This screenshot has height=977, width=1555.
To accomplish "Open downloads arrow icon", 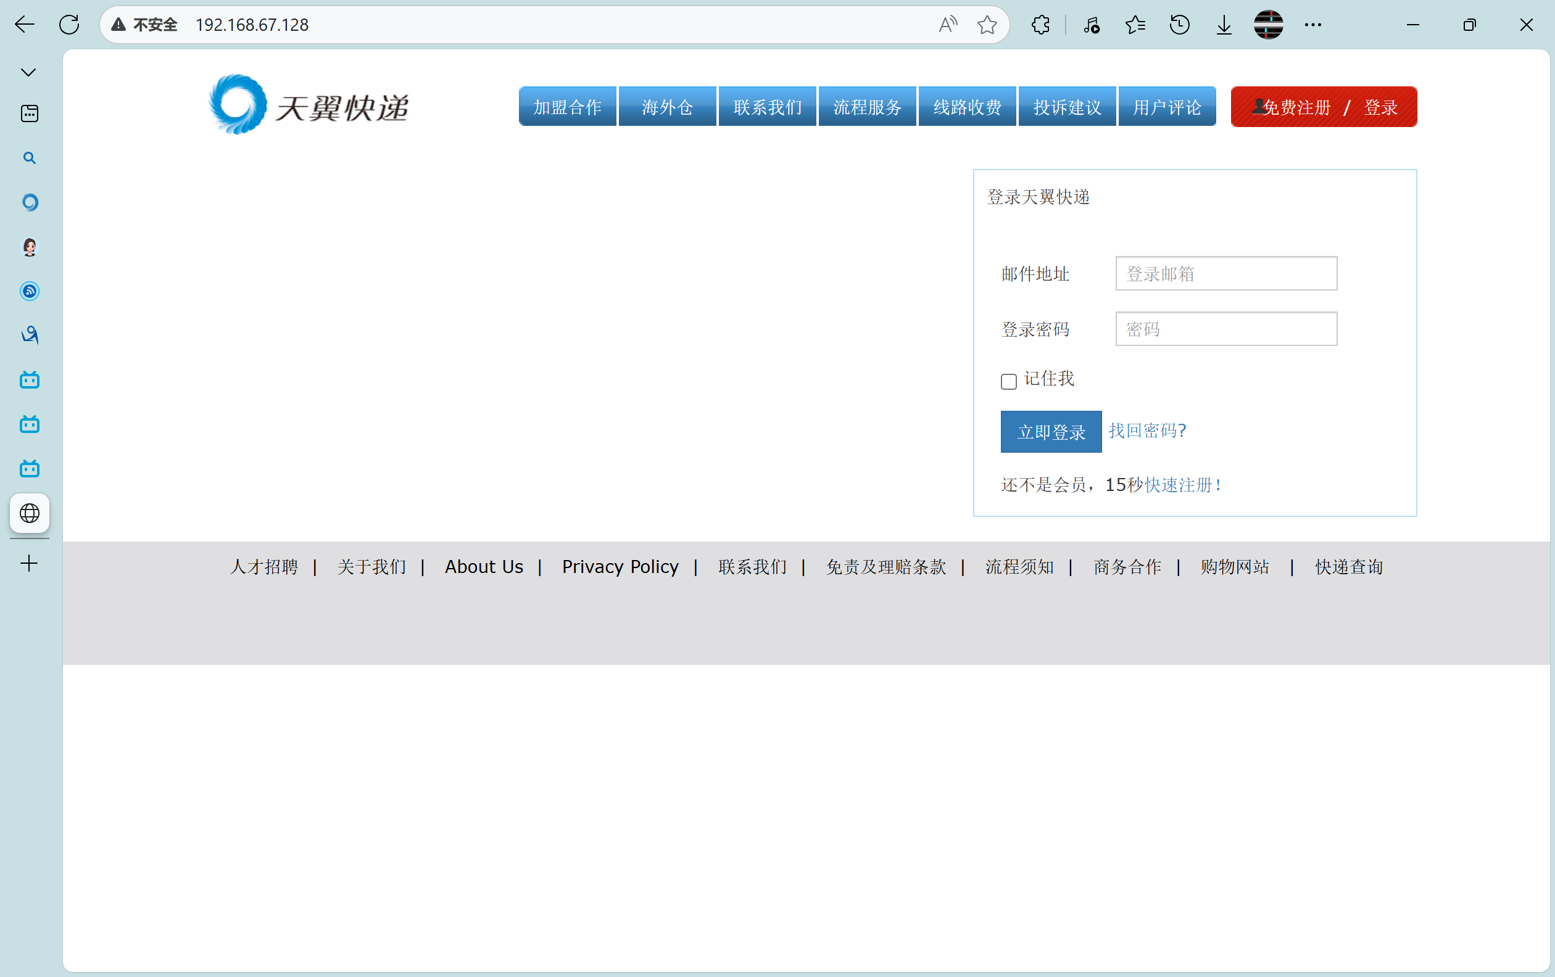I will tap(1224, 25).
